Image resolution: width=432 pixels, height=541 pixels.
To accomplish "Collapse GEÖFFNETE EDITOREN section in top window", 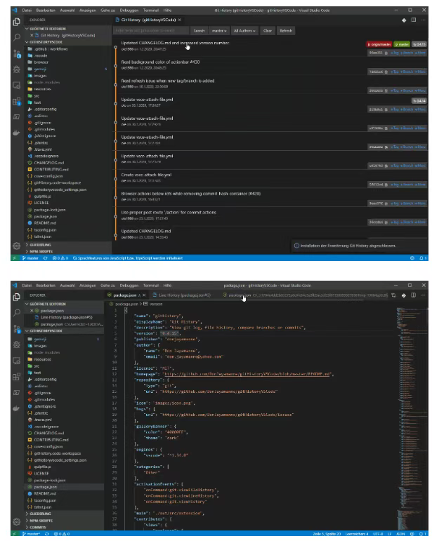I will point(46,29).
